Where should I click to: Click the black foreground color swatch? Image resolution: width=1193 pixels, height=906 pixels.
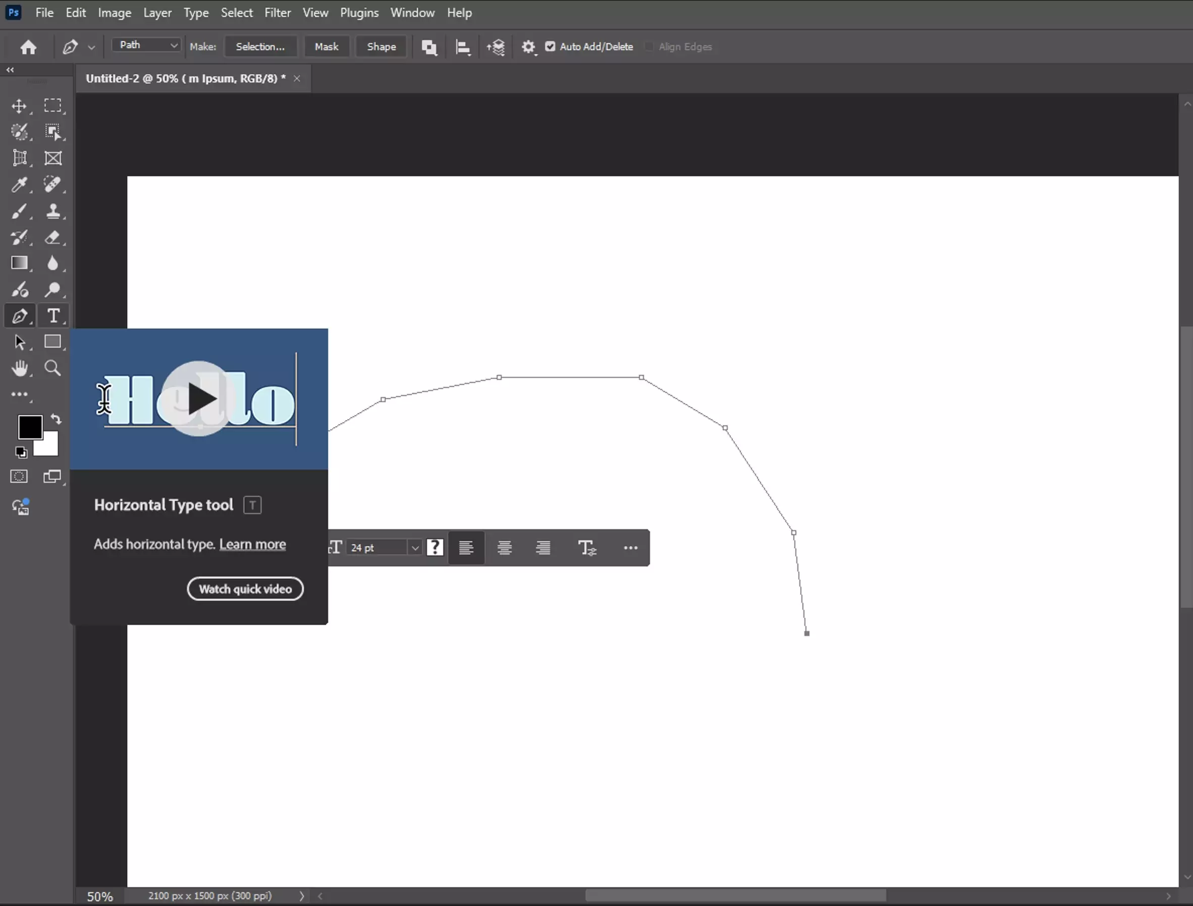point(30,427)
